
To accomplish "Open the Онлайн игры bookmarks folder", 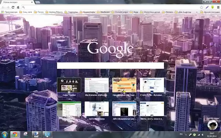I will [120, 12].
